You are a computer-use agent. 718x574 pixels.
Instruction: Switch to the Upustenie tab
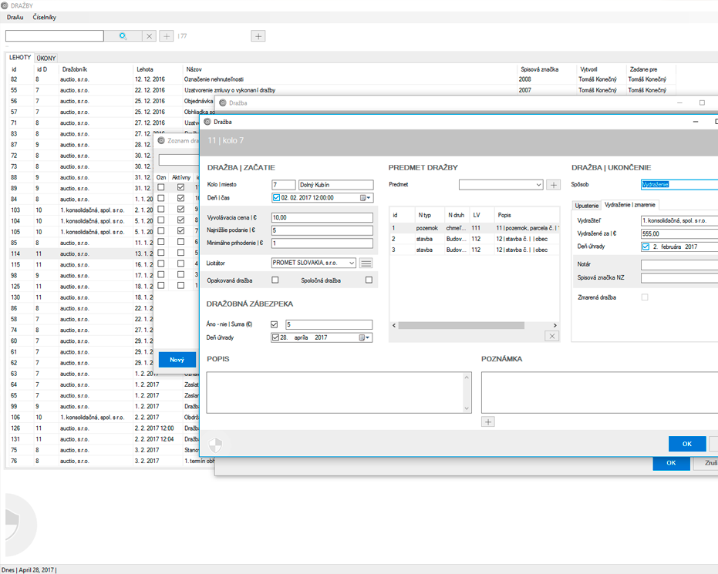coord(587,205)
